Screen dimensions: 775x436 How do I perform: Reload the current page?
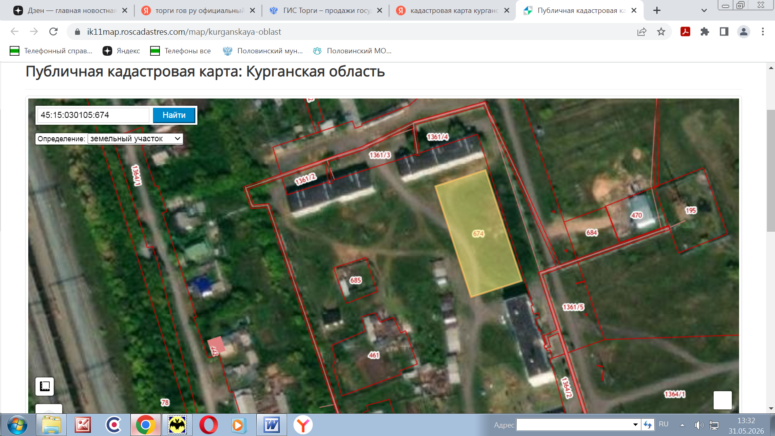(x=53, y=31)
